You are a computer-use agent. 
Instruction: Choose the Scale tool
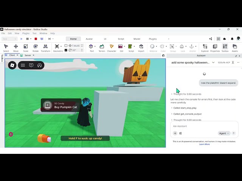[26, 48]
